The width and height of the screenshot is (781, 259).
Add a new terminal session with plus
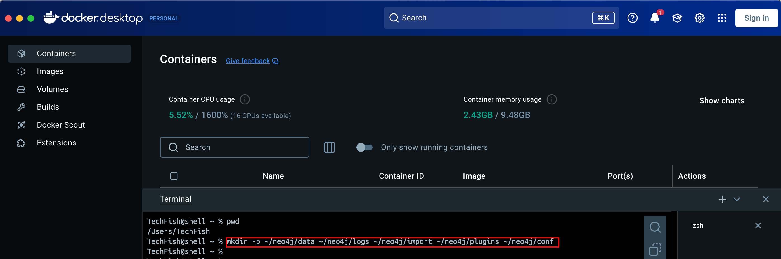[722, 199]
